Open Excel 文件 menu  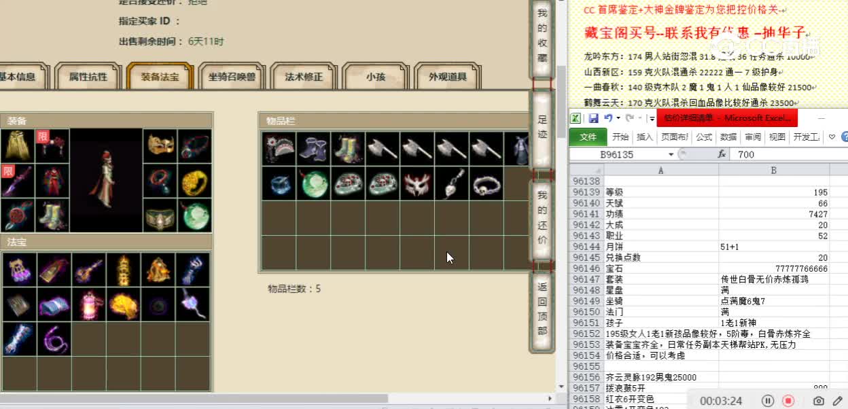(588, 137)
